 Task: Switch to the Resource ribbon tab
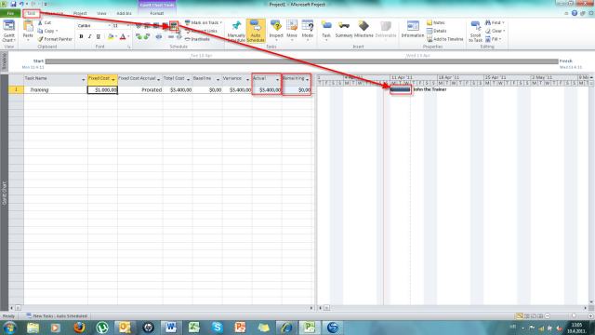pyautogui.click(x=54, y=13)
